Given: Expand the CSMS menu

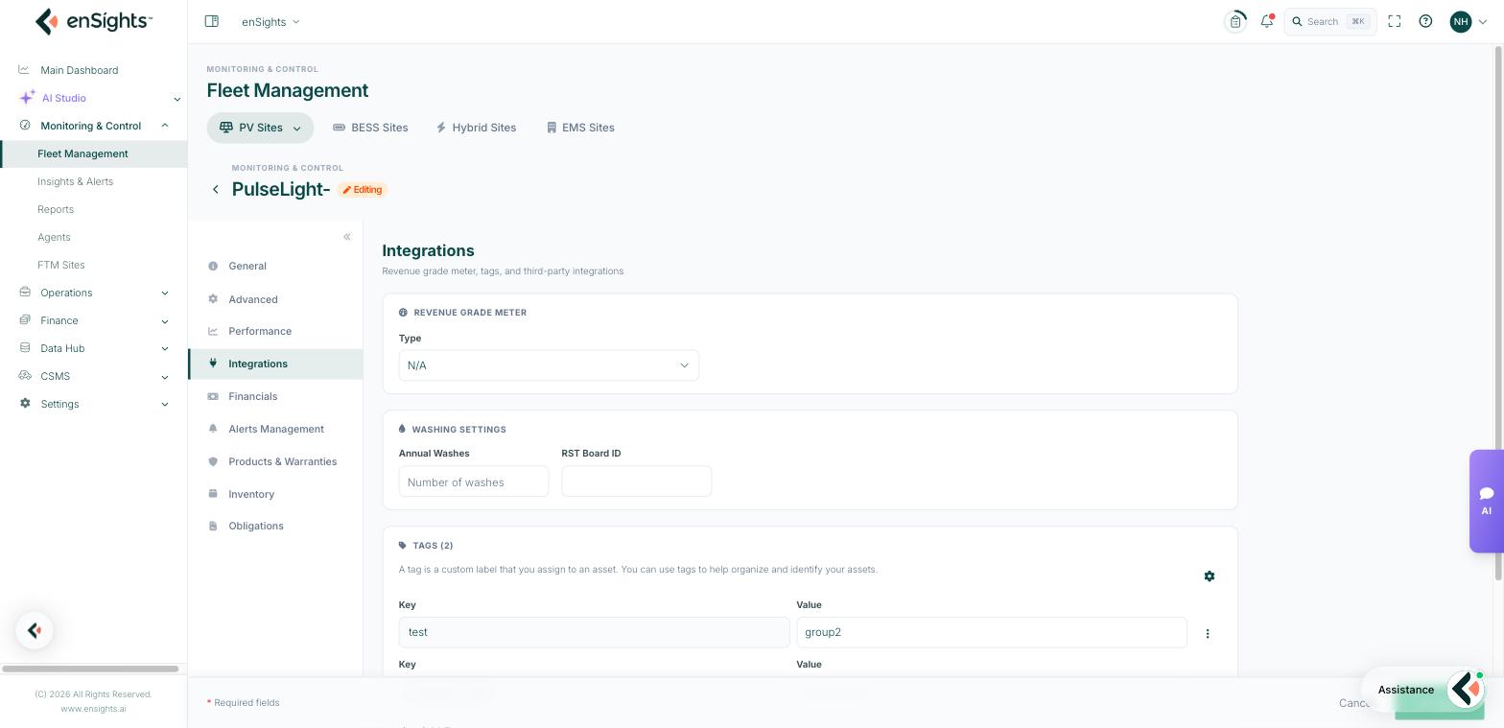Looking at the screenshot, I should click(x=165, y=376).
